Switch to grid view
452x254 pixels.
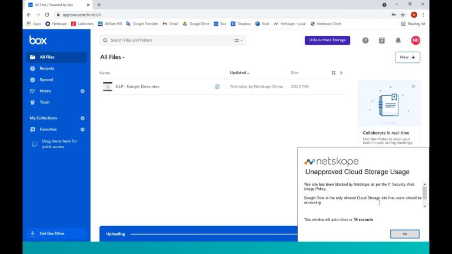[x=334, y=73]
